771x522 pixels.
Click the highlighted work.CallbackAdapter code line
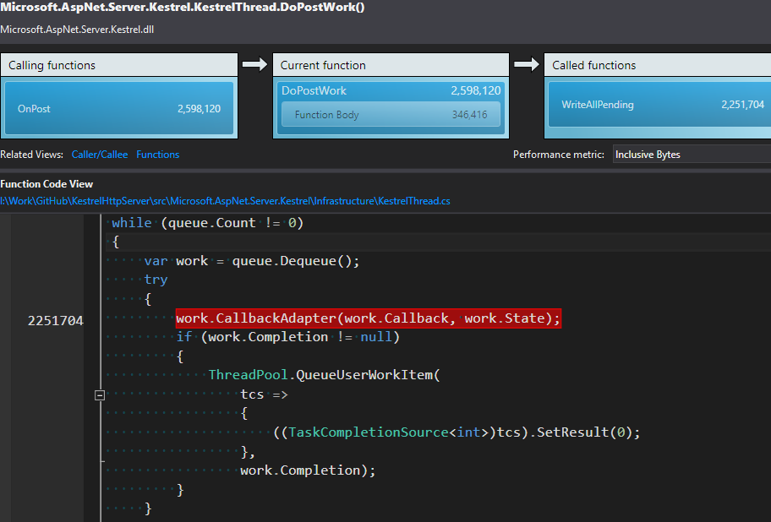369,318
